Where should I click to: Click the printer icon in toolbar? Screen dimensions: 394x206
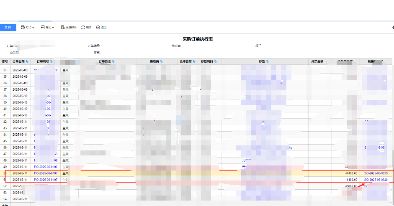[x=23, y=28]
